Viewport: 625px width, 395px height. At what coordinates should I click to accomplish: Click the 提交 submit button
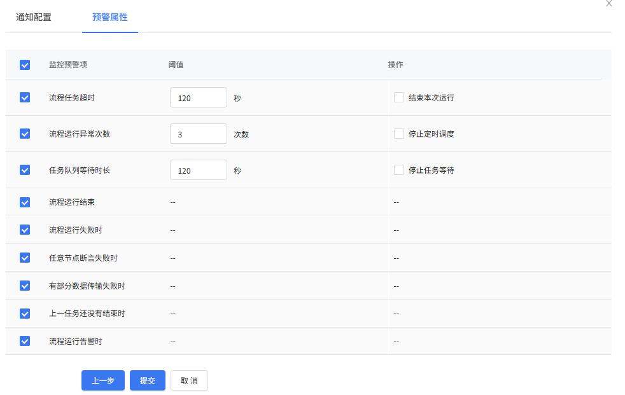click(x=148, y=380)
